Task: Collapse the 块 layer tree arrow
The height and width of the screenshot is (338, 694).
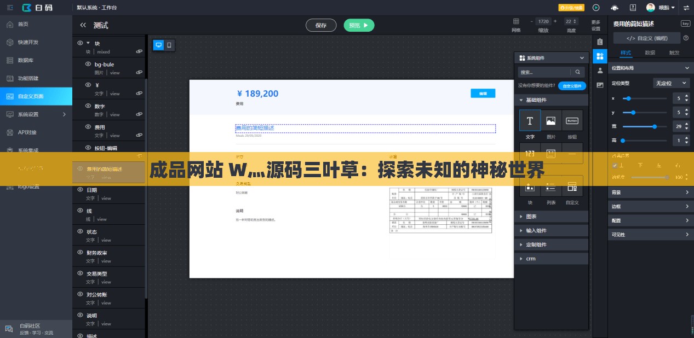Action: coord(88,43)
